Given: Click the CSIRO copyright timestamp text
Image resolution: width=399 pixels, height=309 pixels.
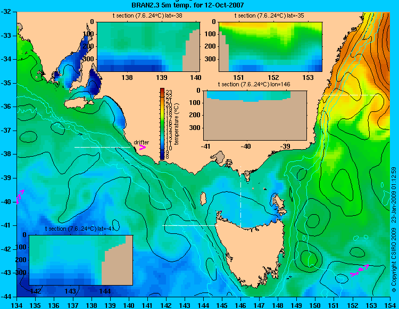Looking at the screenshot, I should pos(394,229).
